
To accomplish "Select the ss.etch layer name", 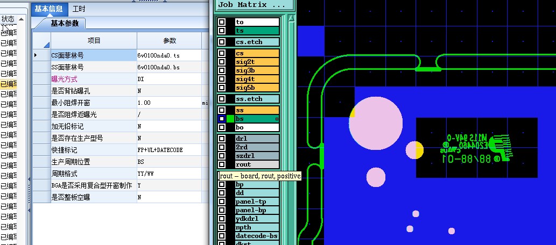I will coord(257,99).
